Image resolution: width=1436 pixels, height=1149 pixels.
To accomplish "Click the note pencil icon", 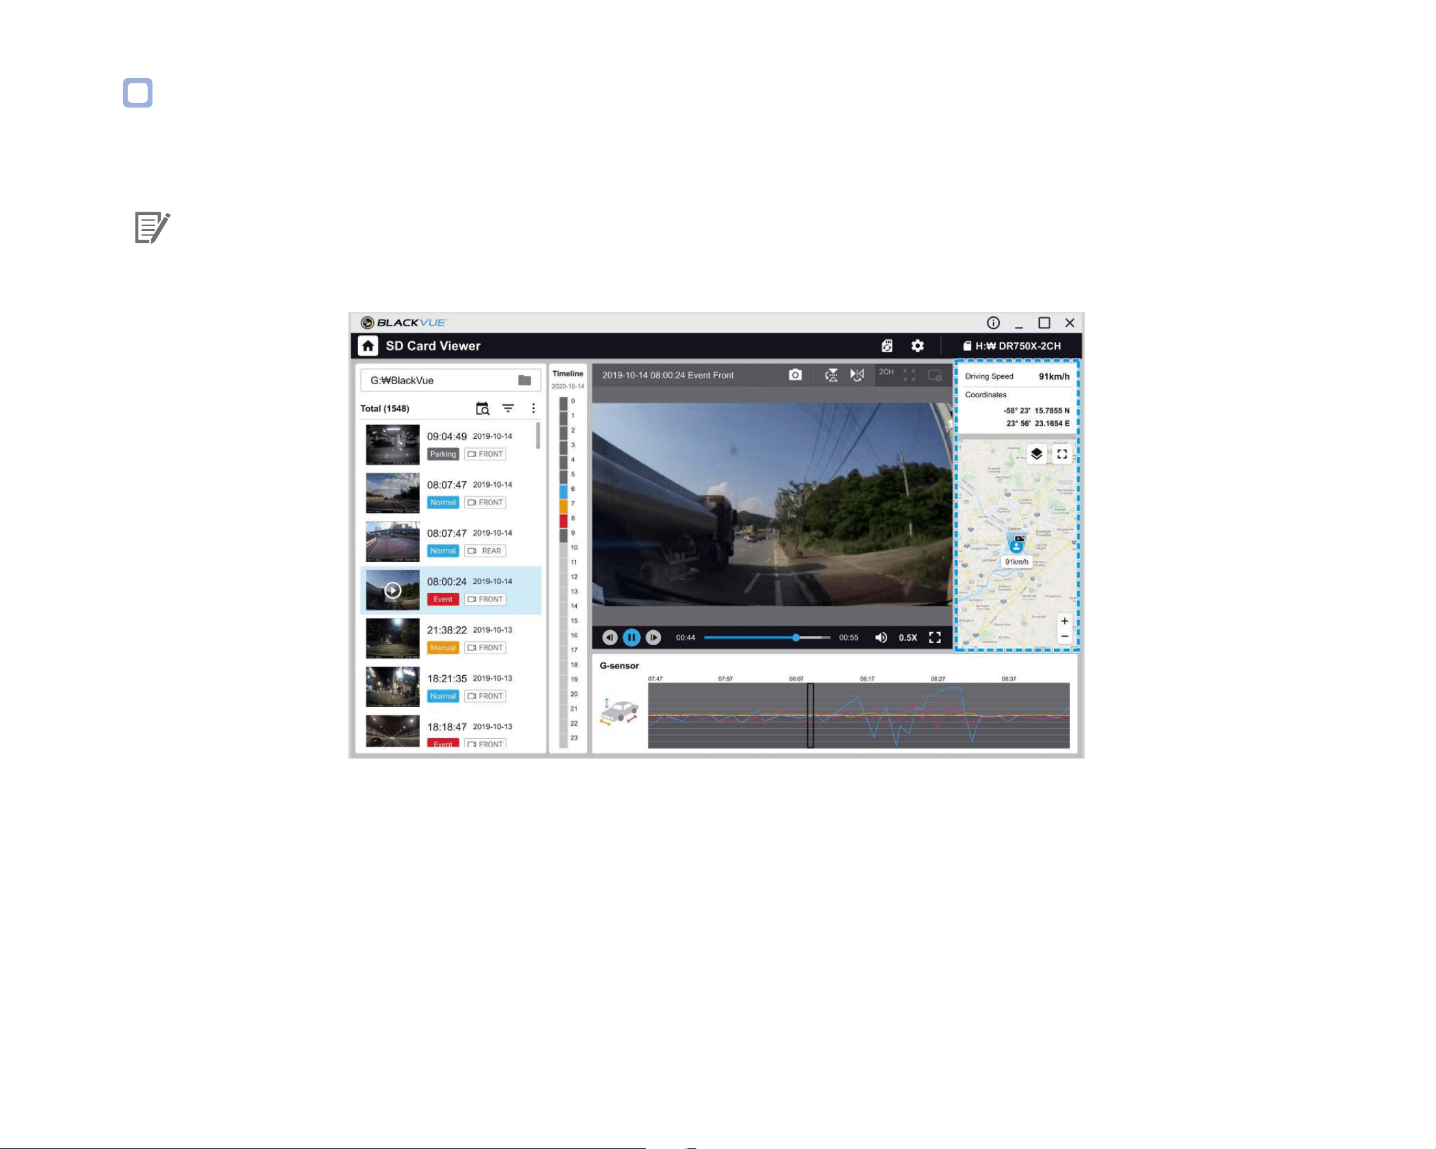I will pyautogui.click(x=152, y=228).
